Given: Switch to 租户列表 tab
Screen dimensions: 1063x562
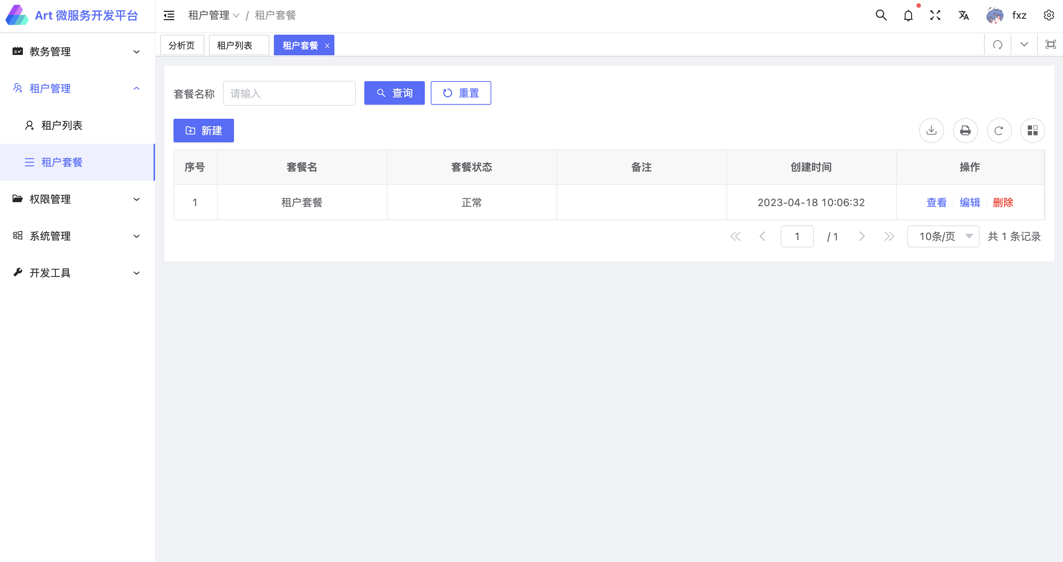Looking at the screenshot, I should (x=239, y=45).
